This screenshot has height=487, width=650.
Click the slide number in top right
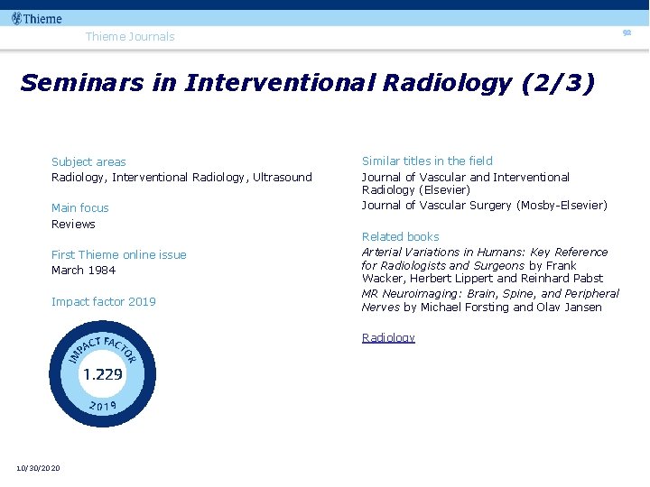(627, 32)
